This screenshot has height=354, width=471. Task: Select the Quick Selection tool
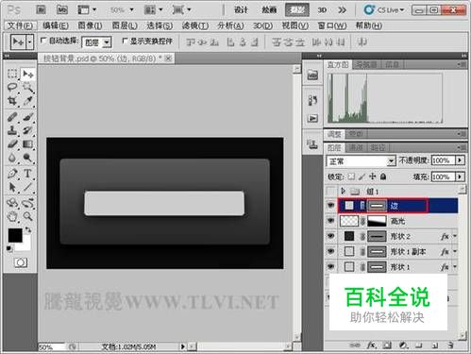(x=27, y=87)
